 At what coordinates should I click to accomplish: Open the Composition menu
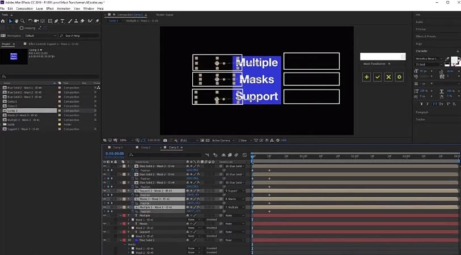[24, 8]
